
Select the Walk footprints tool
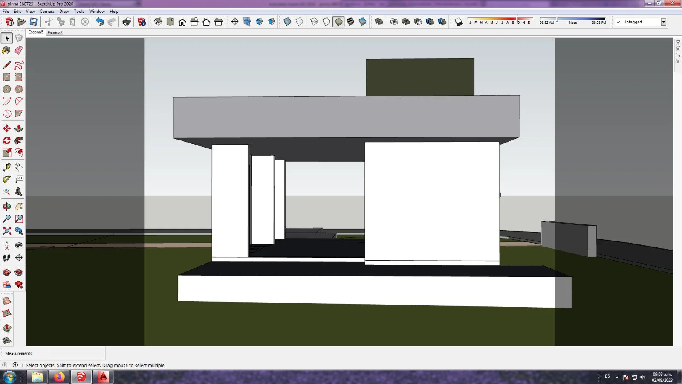7,258
